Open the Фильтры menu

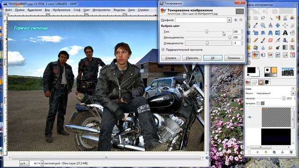point(119,10)
